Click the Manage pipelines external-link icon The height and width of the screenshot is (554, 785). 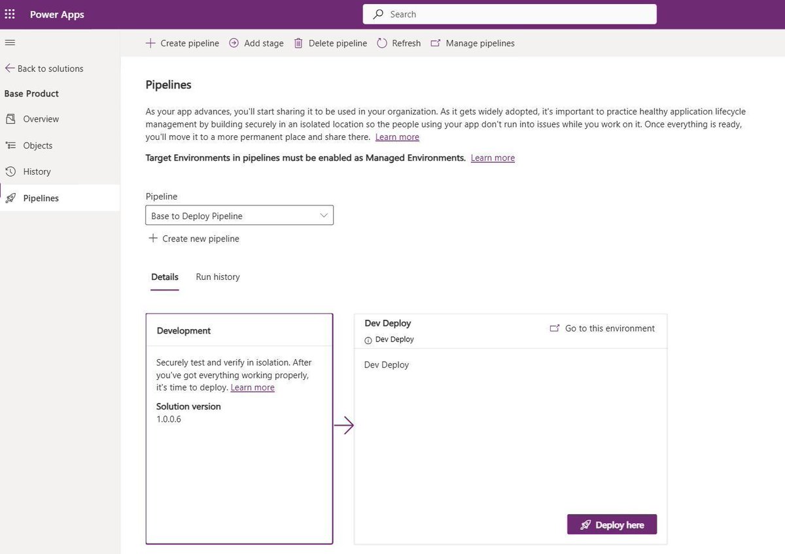coord(436,43)
